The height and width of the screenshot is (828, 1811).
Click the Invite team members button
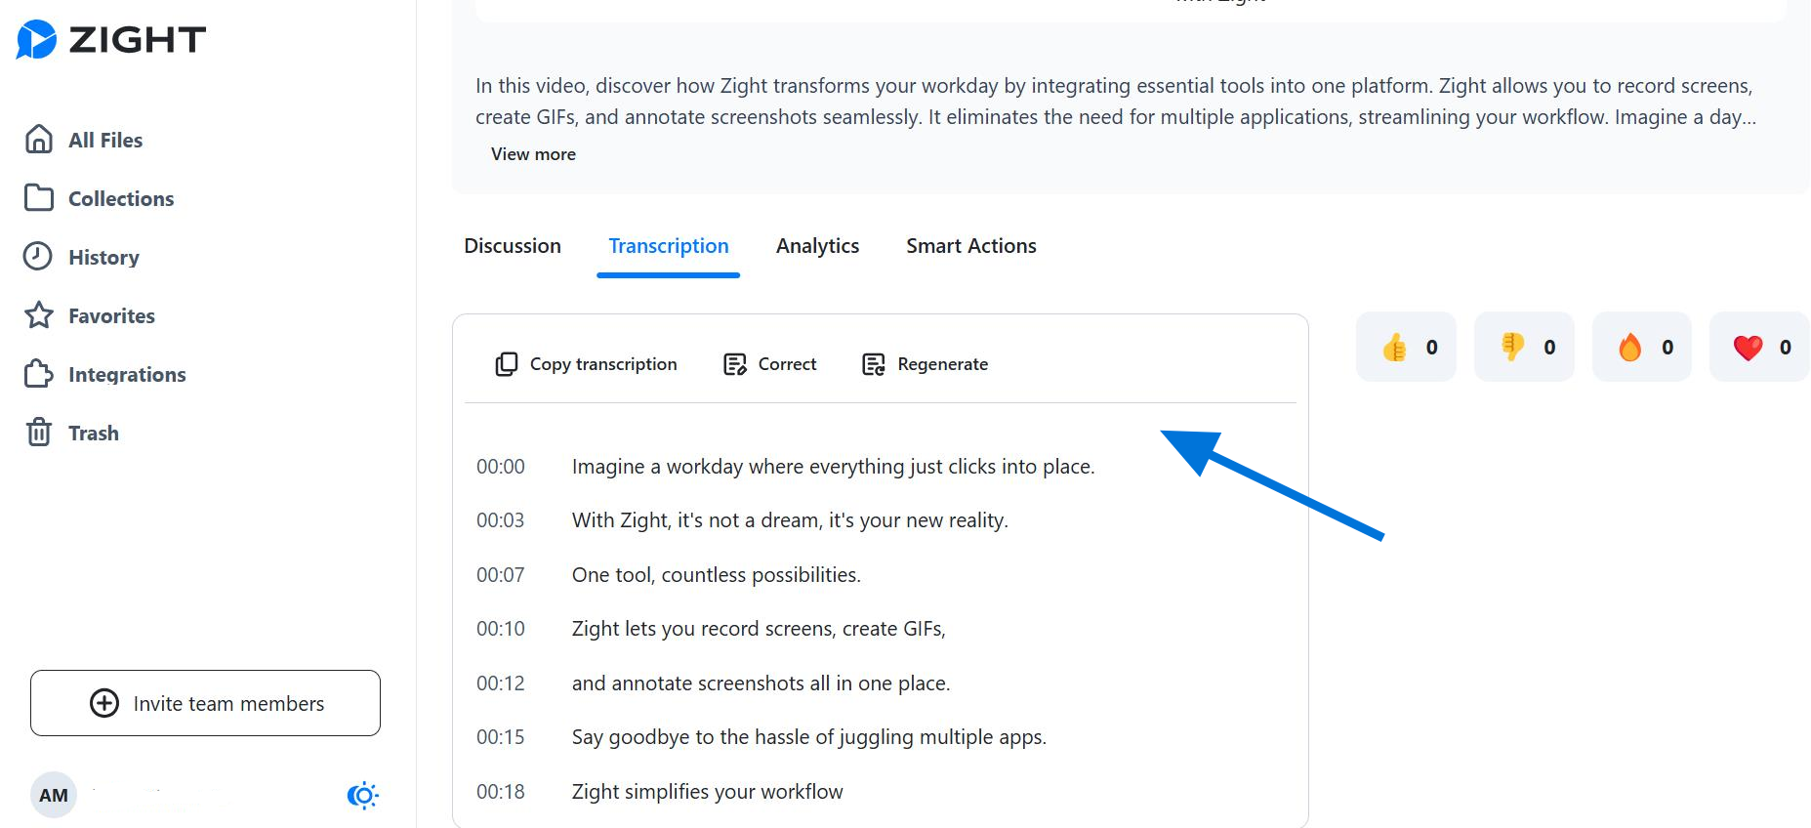[x=205, y=703]
